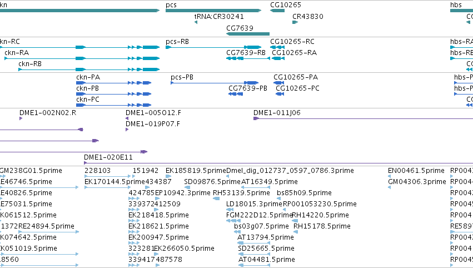Select the pcs gene bar
This screenshot has width=473, height=268.
(213, 11)
